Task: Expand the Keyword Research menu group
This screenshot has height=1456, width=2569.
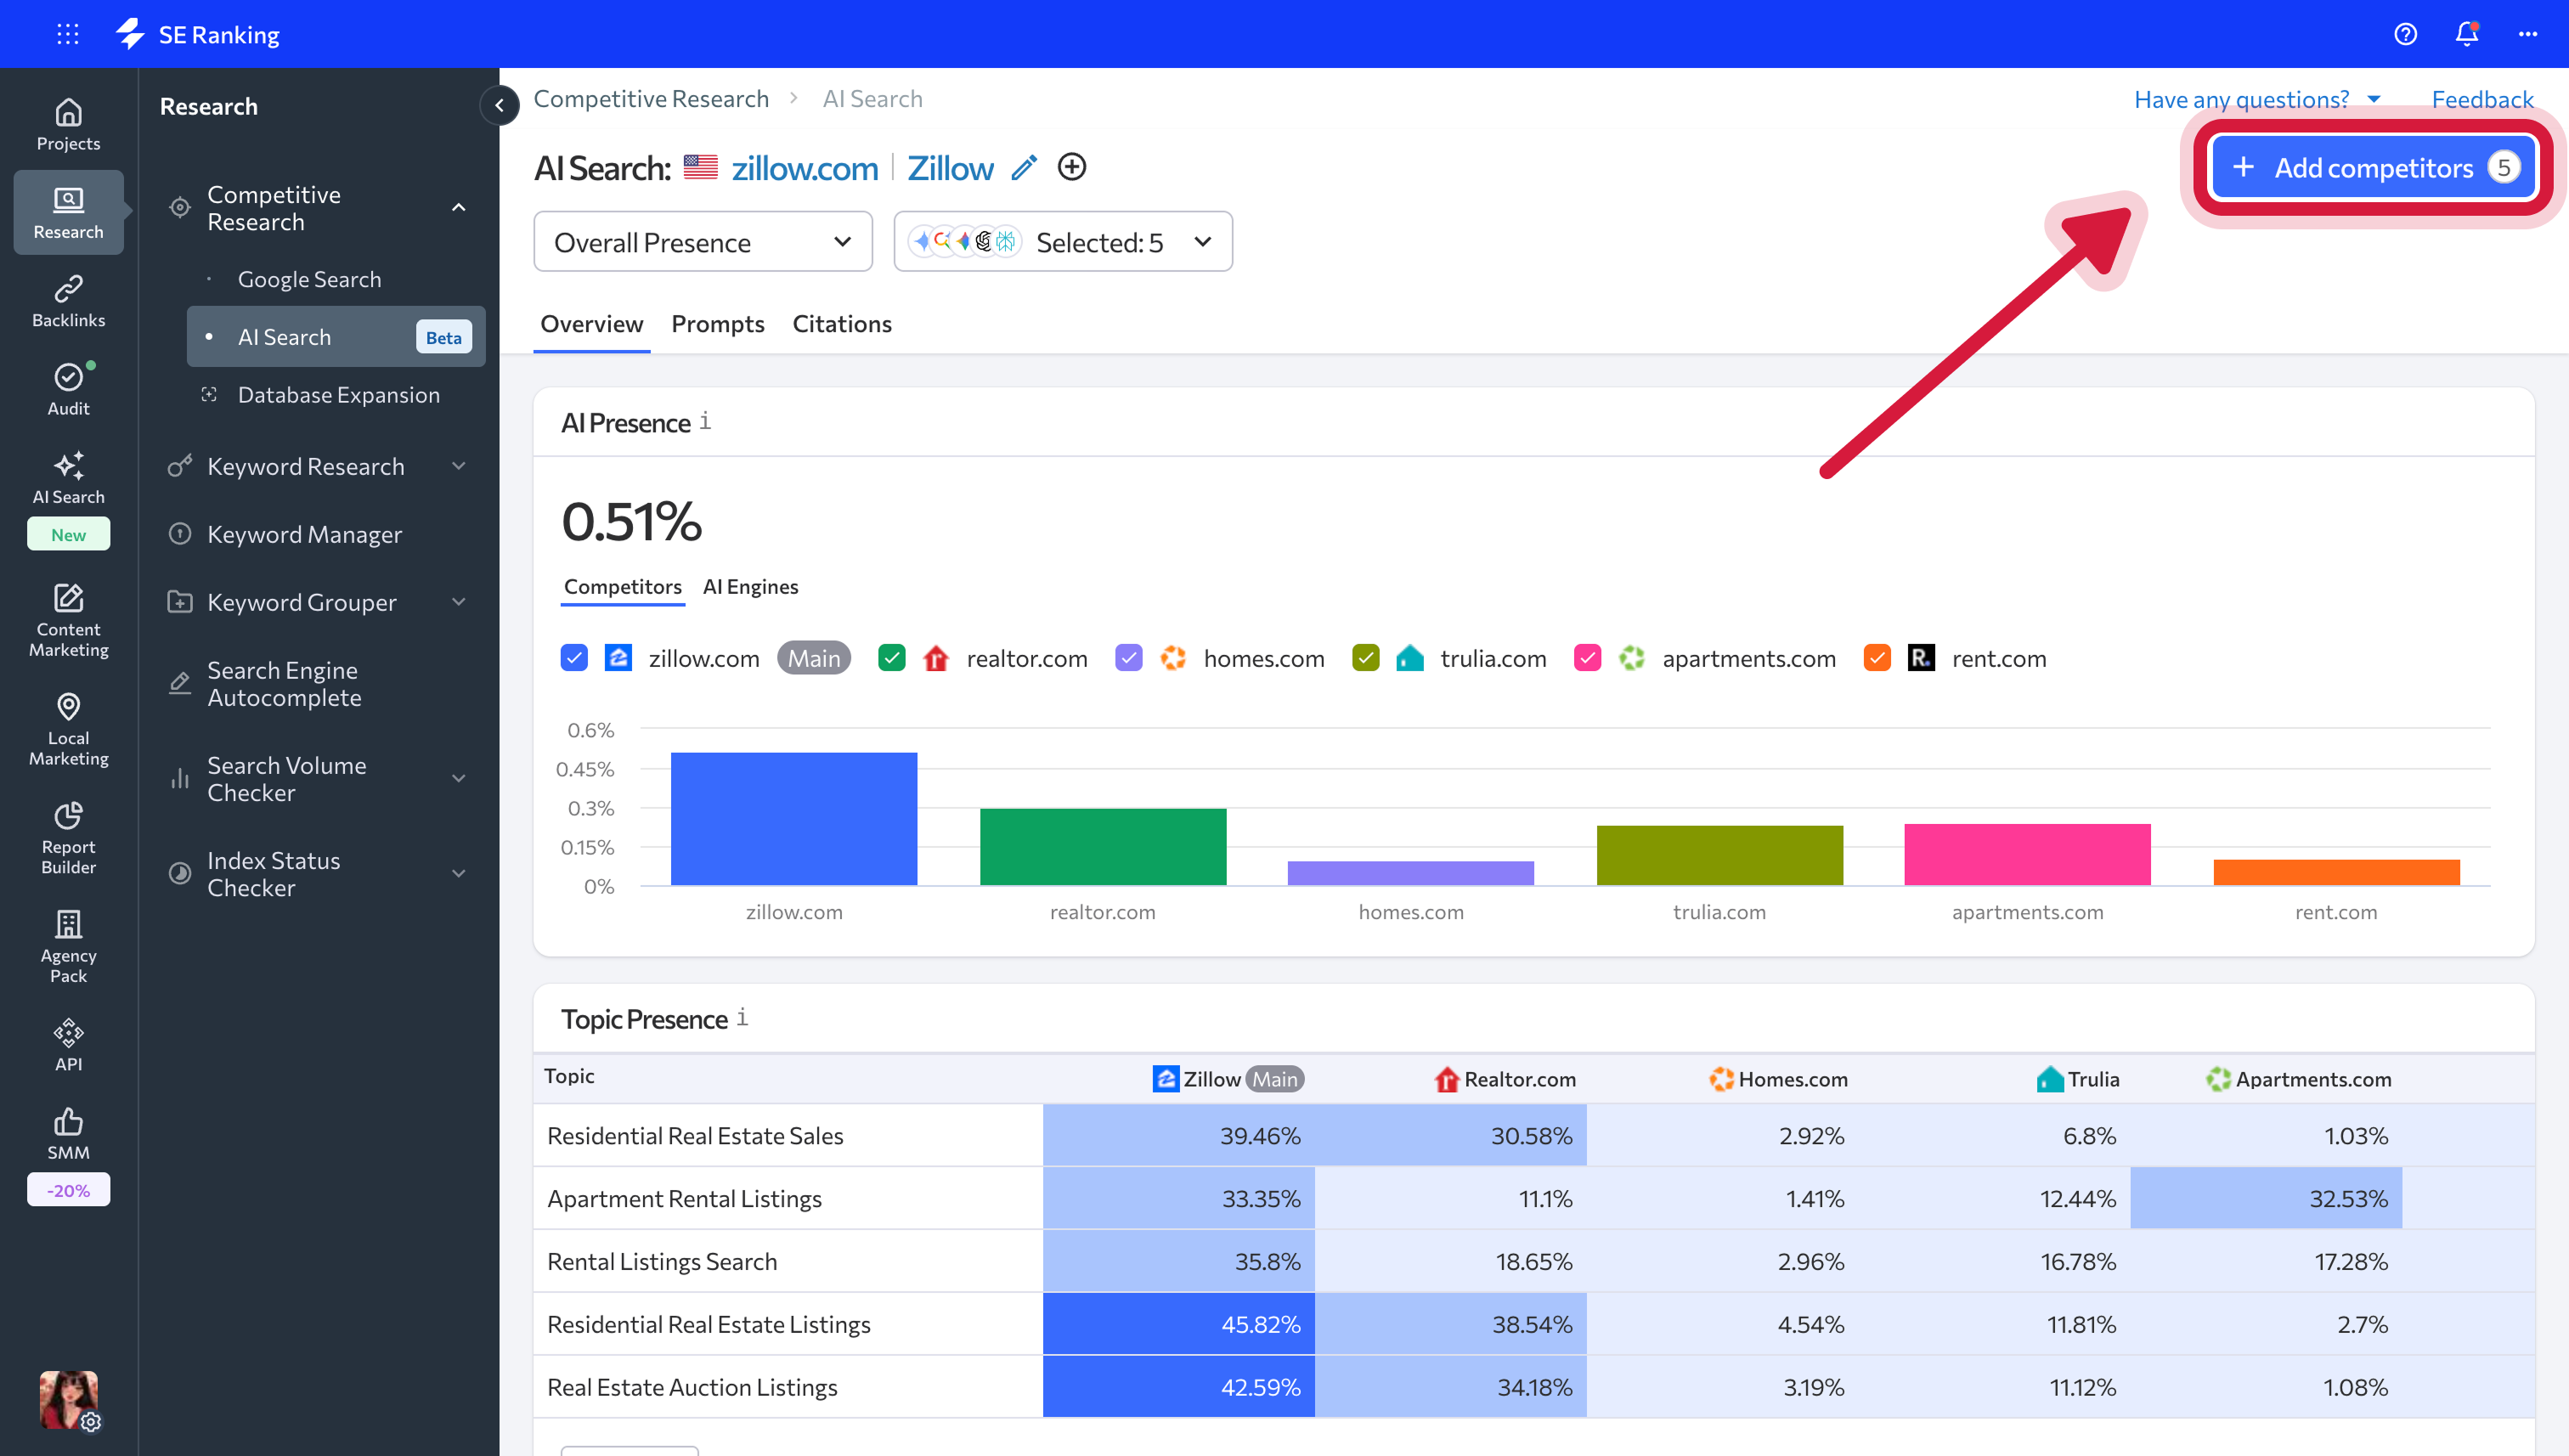Action: 458,466
